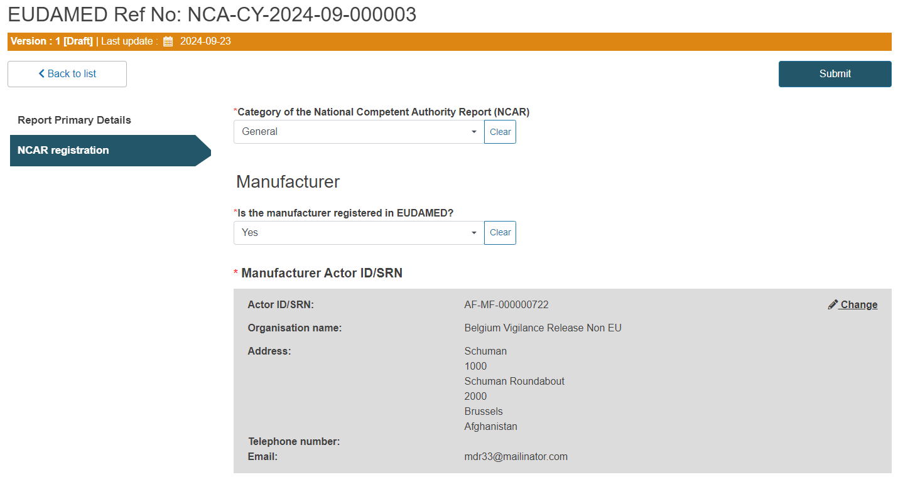The width and height of the screenshot is (898, 482).
Task: Click organisation name Belgium Vigilance Release Non EU
Action: [543, 328]
